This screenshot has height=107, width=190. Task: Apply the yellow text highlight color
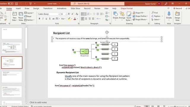[x=69, y=19]
